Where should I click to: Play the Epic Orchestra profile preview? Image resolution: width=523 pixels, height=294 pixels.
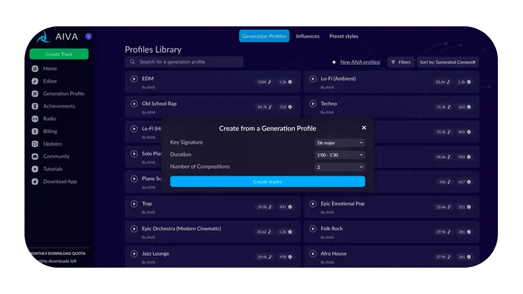coord(134,228)
